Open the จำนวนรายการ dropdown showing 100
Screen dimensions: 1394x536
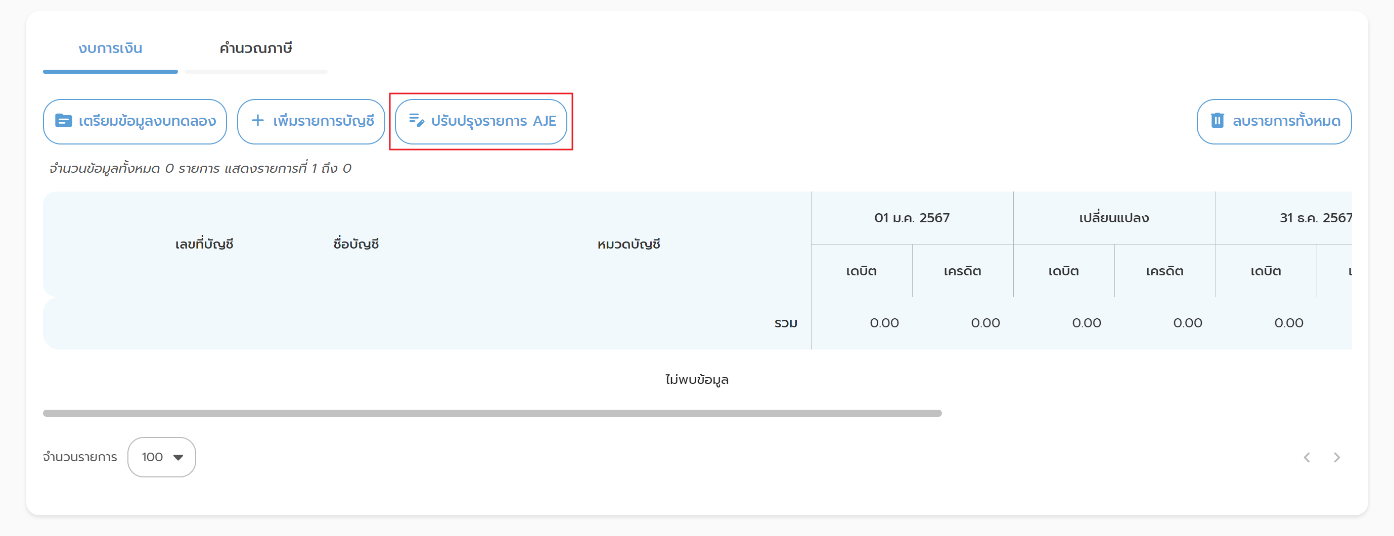click(161, 458)
